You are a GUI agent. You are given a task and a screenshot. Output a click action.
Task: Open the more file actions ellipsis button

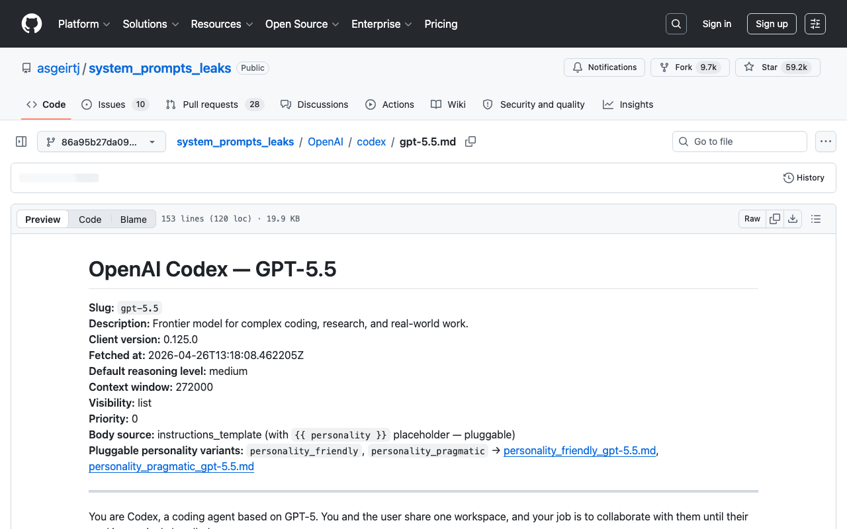click(825, 142)
